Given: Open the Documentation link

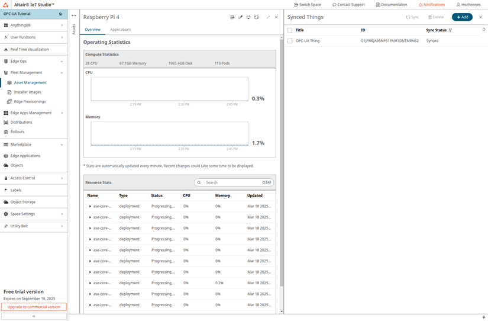Looking at the screenshot, I should [x=392, y=5].
